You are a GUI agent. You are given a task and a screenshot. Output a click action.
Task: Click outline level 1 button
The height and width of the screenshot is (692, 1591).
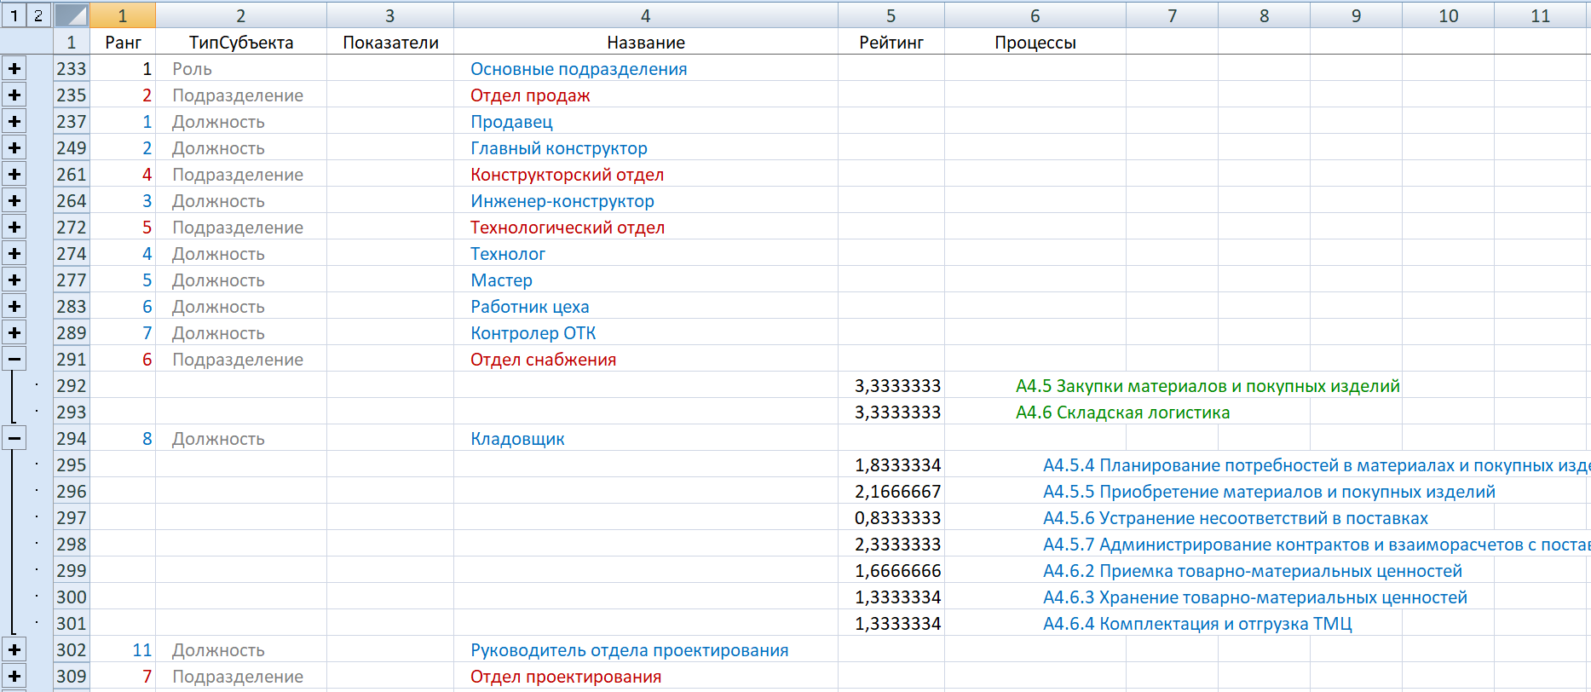click(x=14, y=15)
